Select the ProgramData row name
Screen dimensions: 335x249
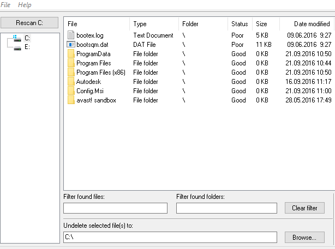click(x=93, y=54)
